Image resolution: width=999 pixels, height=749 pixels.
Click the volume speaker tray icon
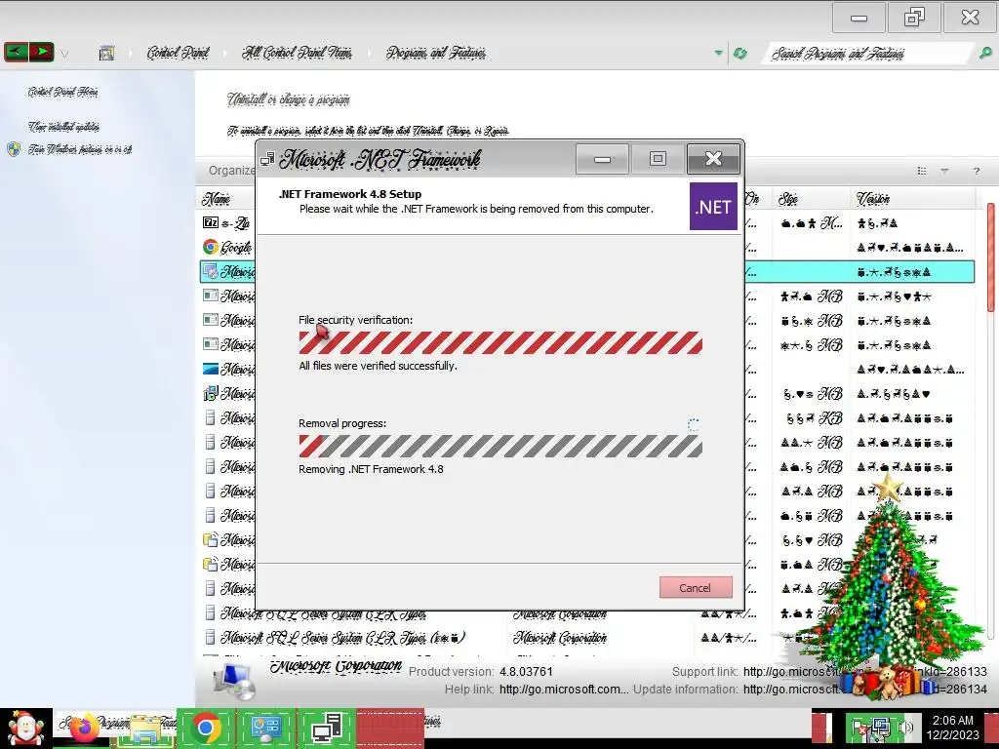906,728
